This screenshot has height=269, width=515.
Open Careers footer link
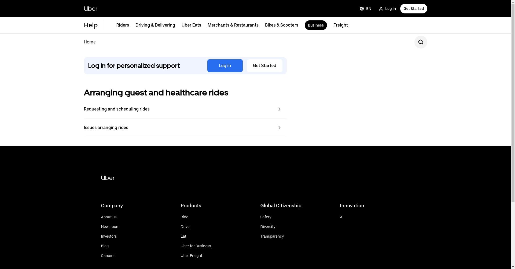tap(108, 256)
